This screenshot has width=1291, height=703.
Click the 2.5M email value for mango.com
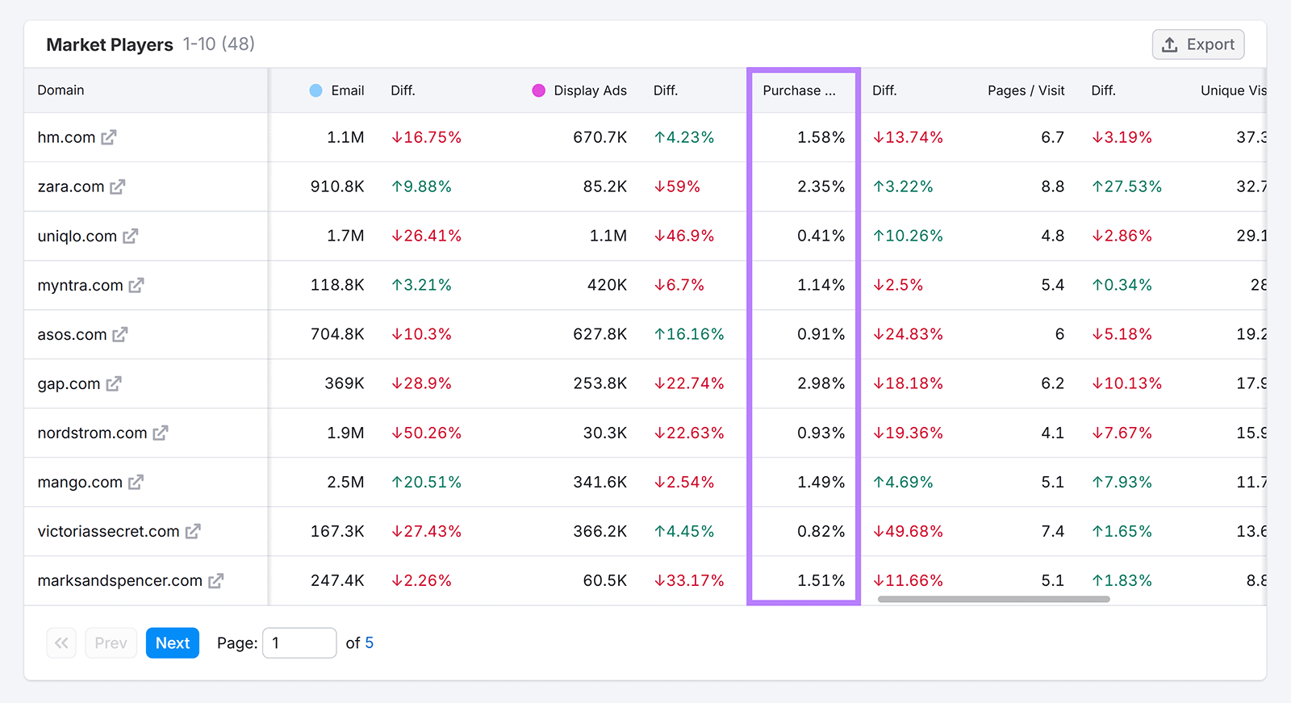(345, 482)
